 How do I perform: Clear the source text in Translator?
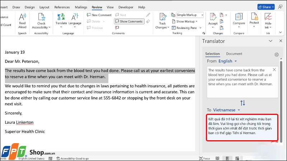coord(274,69)
